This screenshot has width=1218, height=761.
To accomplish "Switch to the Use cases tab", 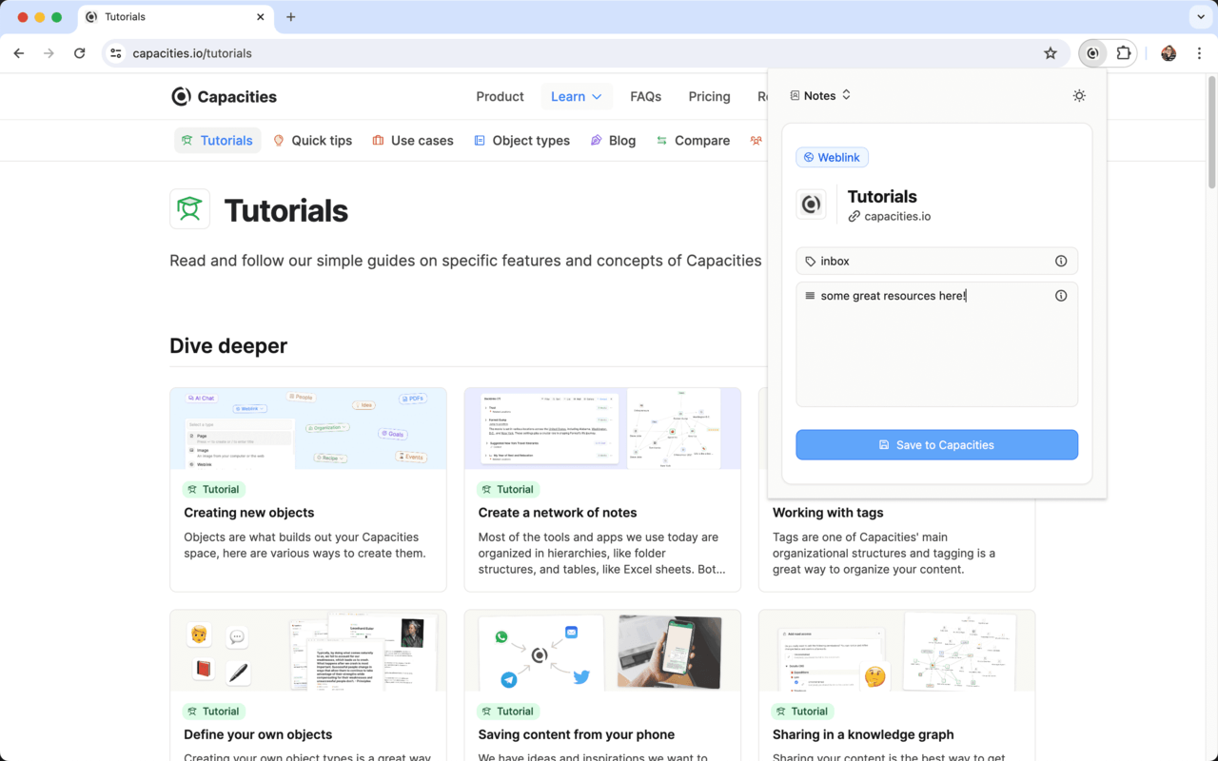I will tap(412, 141).
